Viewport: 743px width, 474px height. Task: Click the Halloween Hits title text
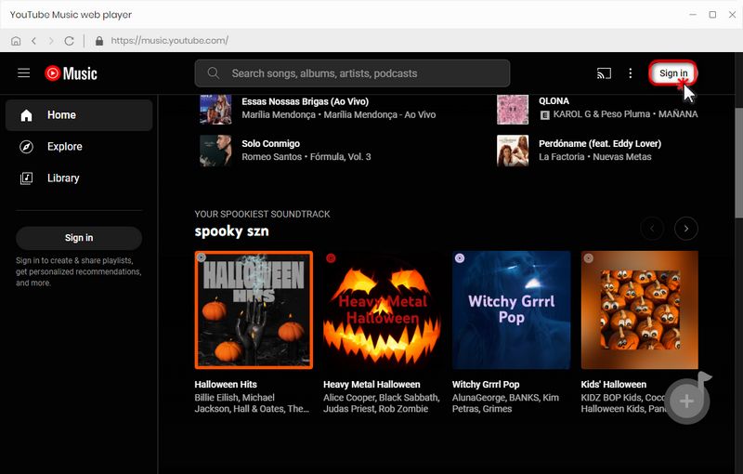[x=226, y=385]
